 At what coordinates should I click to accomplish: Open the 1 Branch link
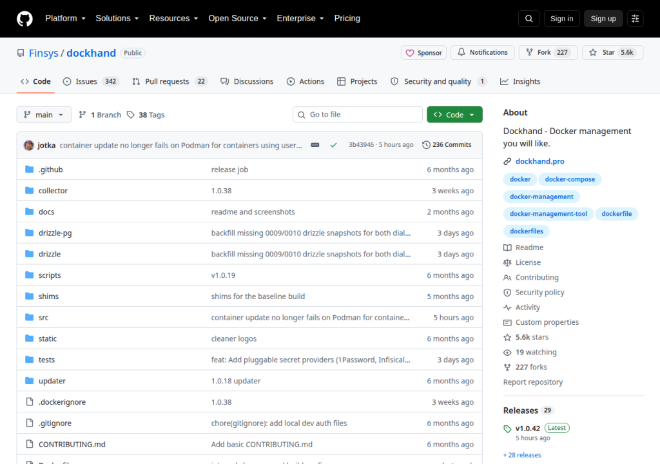coord(100,115)
